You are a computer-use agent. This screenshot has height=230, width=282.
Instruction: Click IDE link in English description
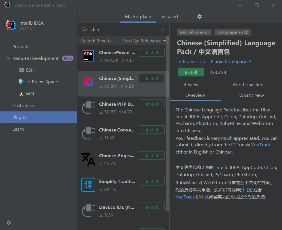[x=234, y=145]
